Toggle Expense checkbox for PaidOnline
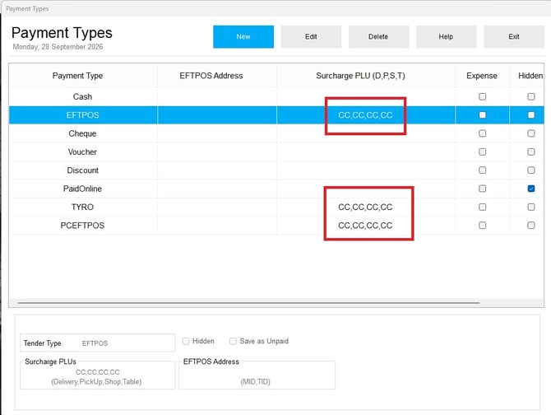Image resolution: width=551 pixels, height=415 pixels. [483, 189]
